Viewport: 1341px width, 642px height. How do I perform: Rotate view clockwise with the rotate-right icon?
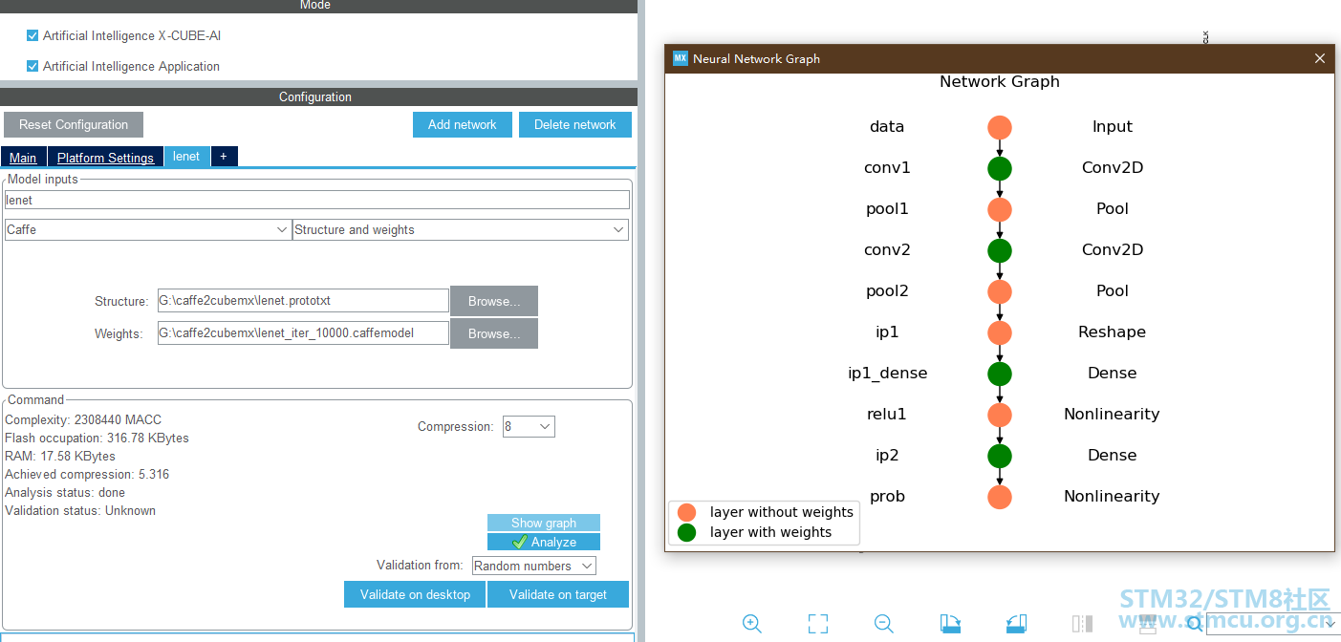(951, 624)
